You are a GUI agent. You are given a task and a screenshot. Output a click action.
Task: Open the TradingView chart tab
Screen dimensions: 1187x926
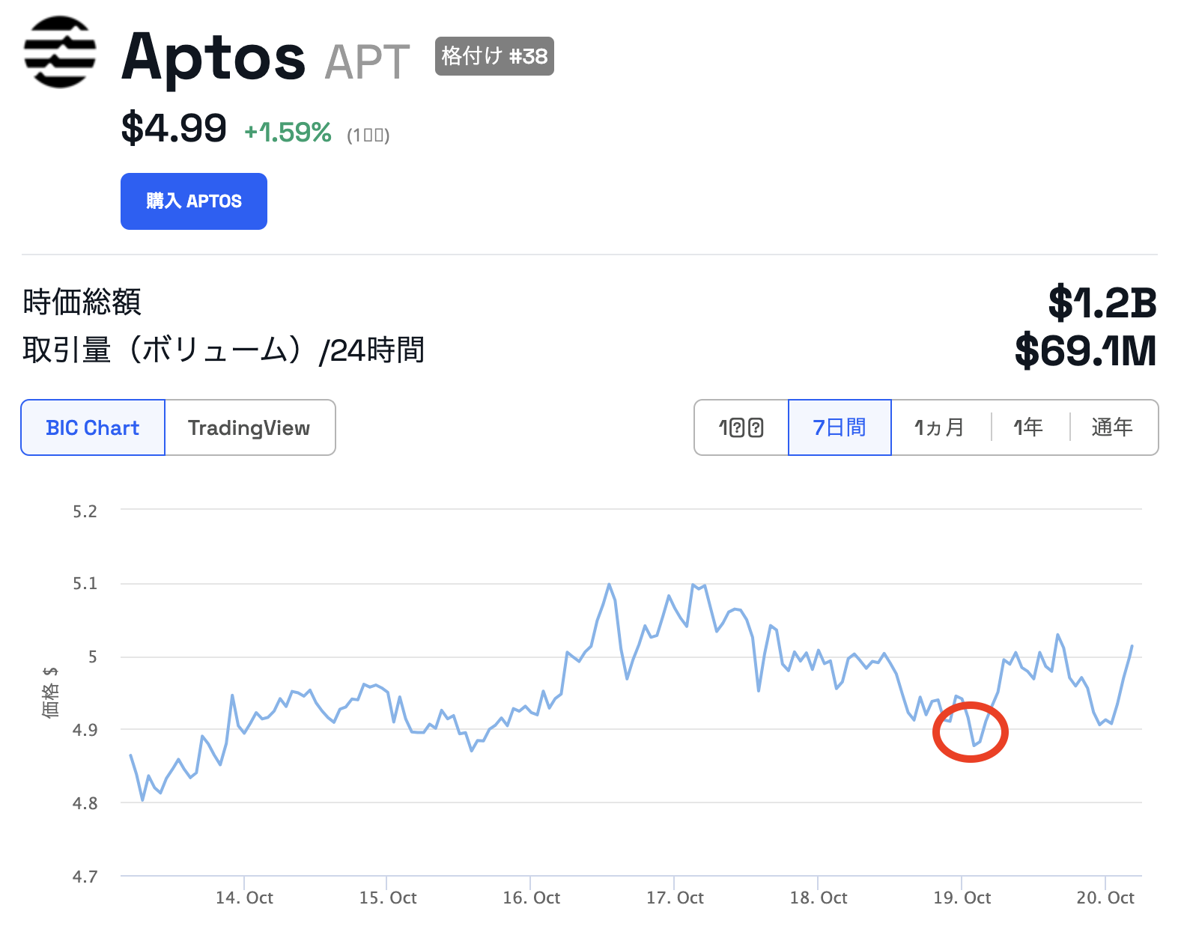point(249,427)
